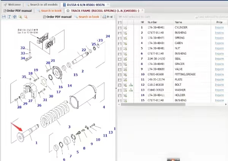
Task: Add BOLT row to cart icon
Action: 125,85
